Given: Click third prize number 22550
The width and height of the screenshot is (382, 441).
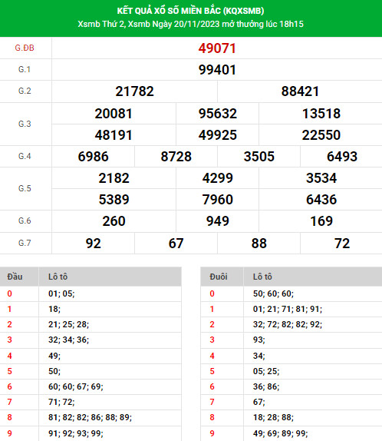Looking at the screenshot, I should click(321, 135).
